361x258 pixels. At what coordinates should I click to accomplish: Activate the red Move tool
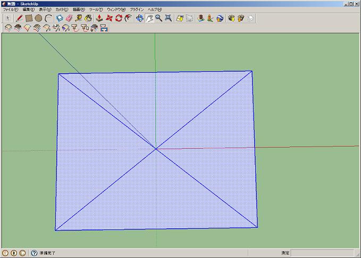[x=109, y=18]
